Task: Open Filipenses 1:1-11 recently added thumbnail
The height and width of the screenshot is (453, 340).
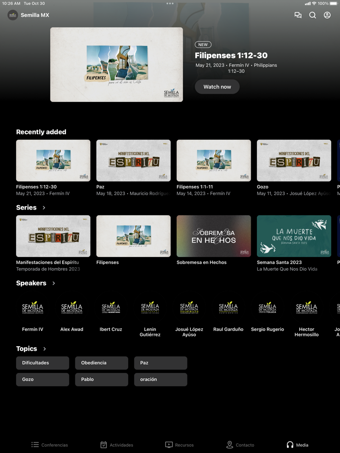Action: click(x=214, y=161)
